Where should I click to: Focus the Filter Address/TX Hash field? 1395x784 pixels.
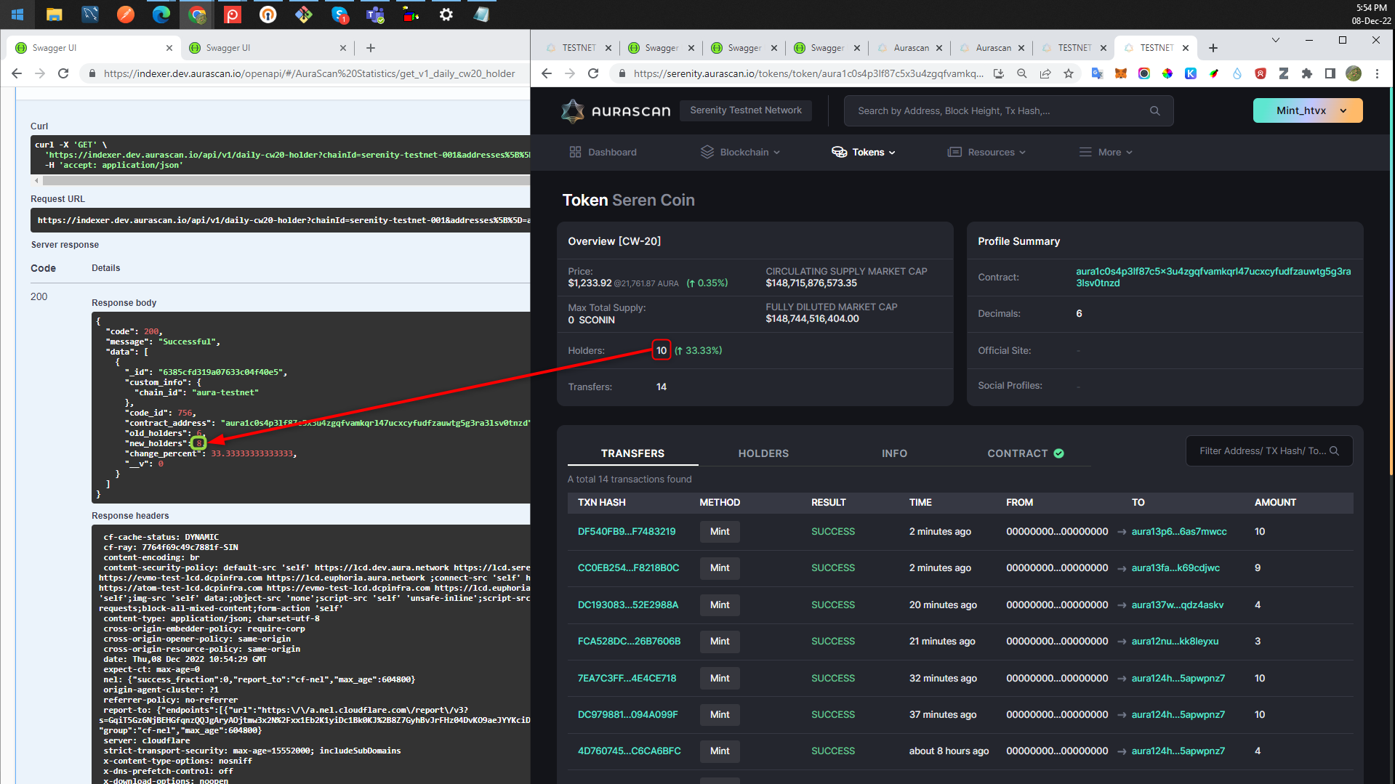[1269, 451]
